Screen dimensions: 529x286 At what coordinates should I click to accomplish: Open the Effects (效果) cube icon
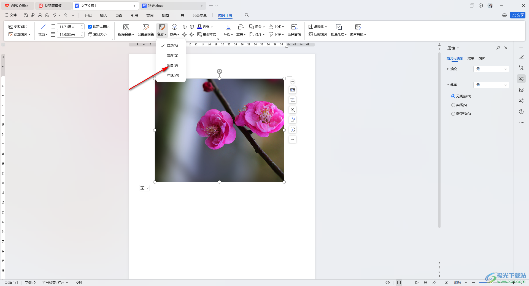tap(174, 27)
